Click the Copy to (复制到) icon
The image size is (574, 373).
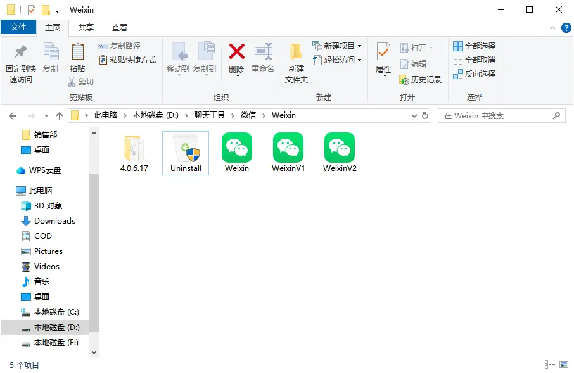(x=206, y=51)
